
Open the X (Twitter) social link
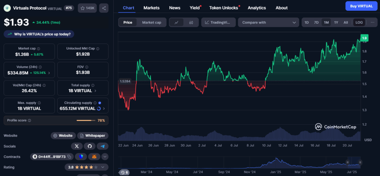click(x=77, y=146)
